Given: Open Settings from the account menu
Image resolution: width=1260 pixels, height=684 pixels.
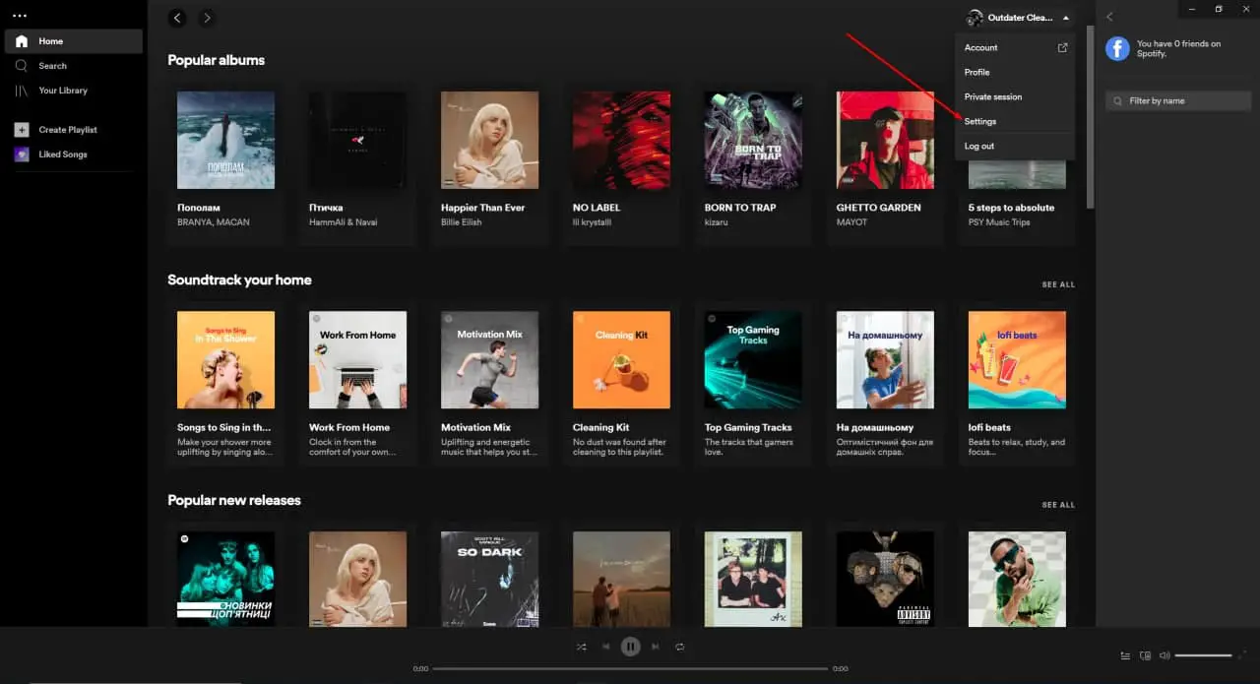Looking at the screenshot, I should (980, 121).
